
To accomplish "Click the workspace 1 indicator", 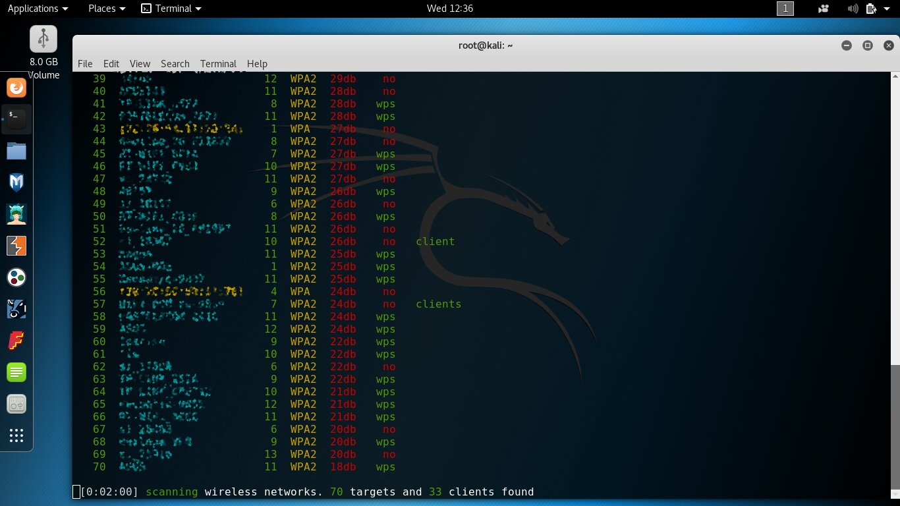I will pos(785,9).
